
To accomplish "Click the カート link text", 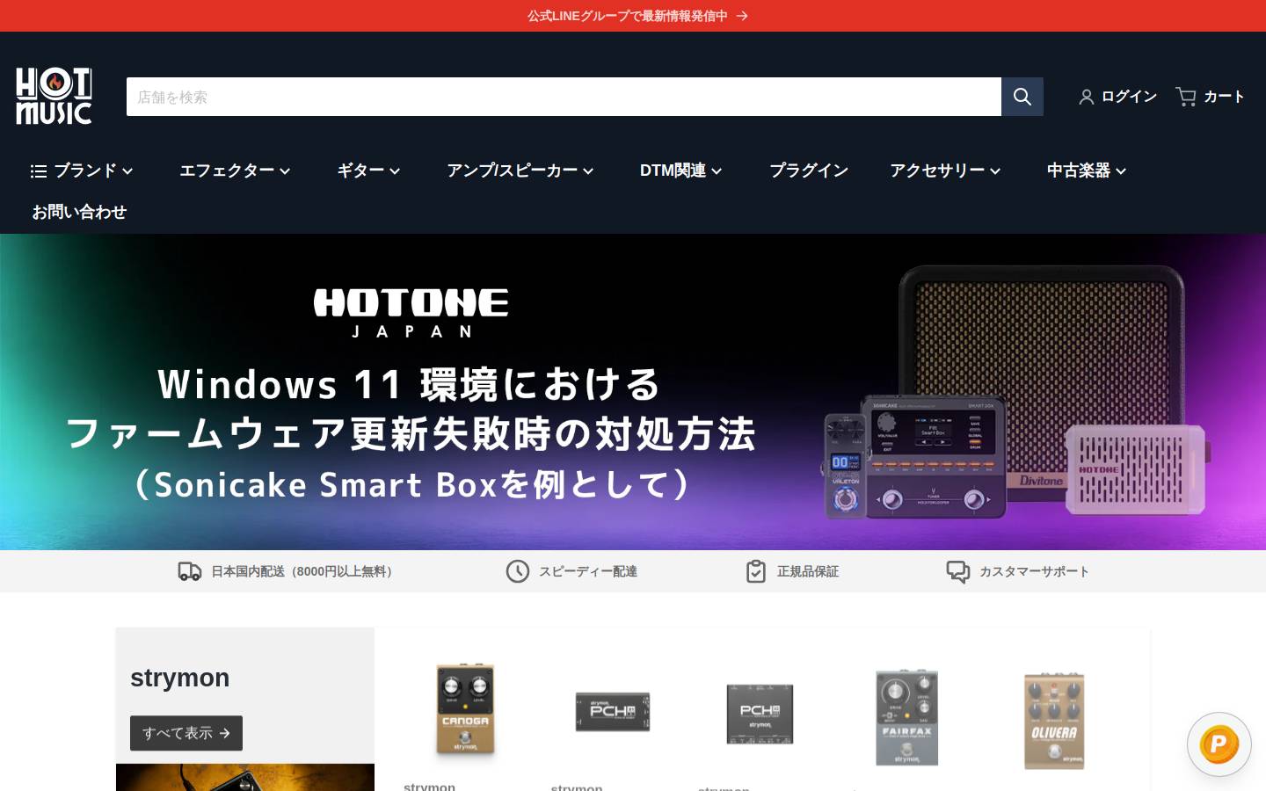I will (x=1224, y=96).
